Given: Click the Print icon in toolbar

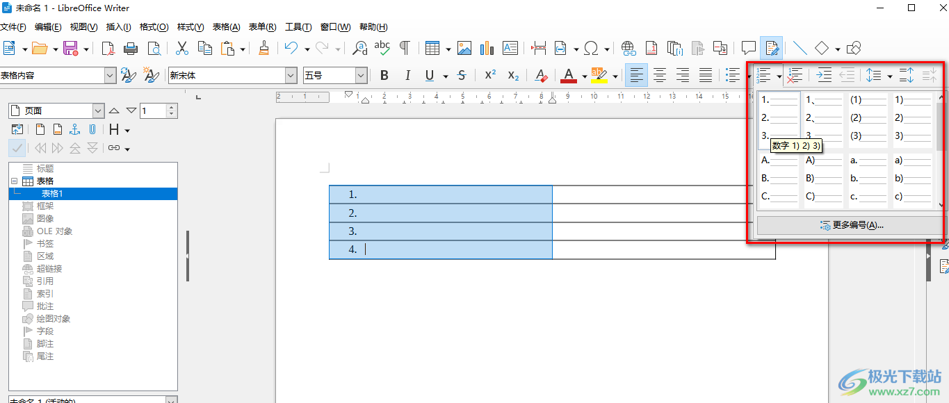Looking at the screenshot, I should point(130,48).
